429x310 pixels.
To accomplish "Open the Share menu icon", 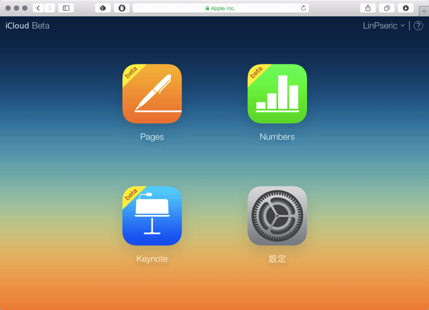I will tap(368, 8).
